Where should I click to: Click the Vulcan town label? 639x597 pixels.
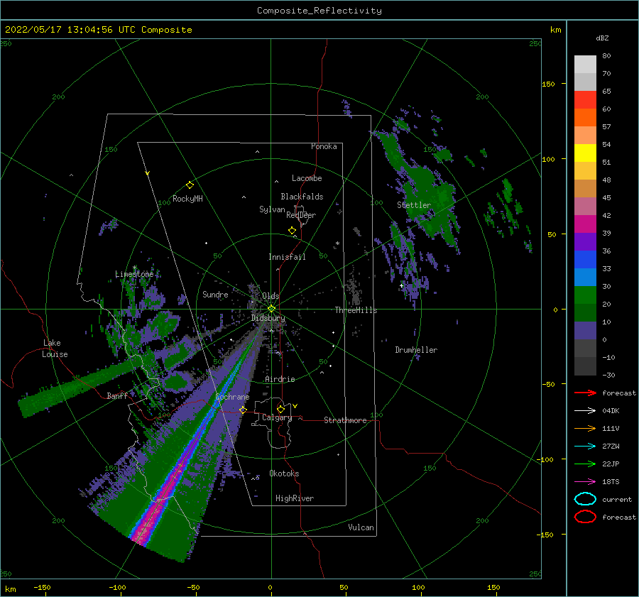click(x=361, y=527)
